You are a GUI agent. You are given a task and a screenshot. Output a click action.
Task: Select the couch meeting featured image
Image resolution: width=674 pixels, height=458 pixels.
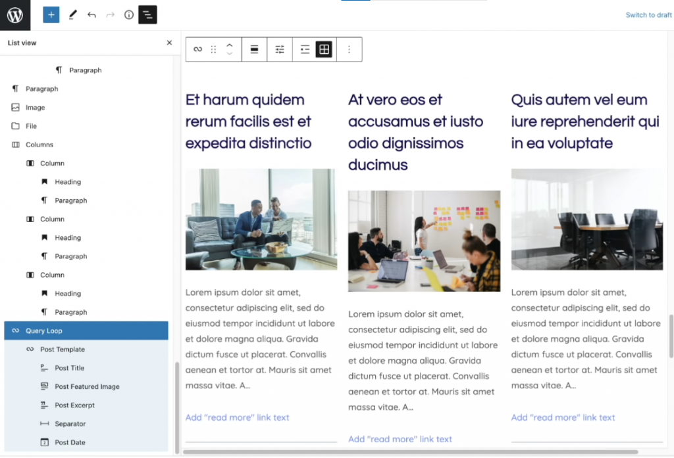point(261,219)
